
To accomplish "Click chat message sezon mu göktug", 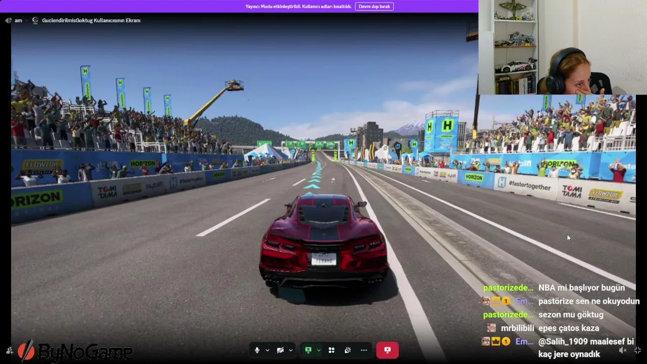I will click(x=571, y=314).
